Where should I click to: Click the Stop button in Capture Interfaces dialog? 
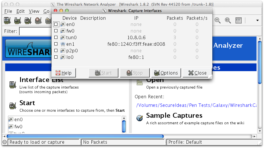(135, 73)
